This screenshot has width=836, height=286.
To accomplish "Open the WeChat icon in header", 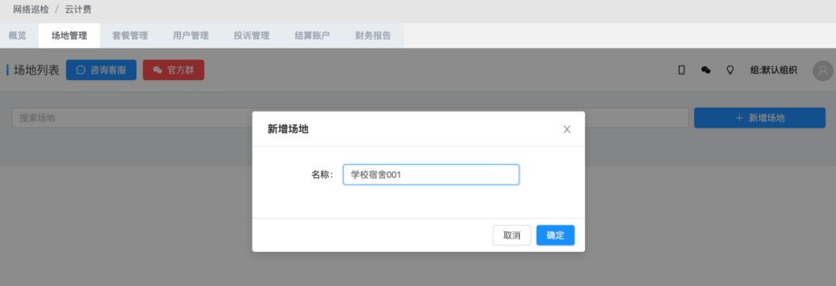I will (x=706, y=70).
